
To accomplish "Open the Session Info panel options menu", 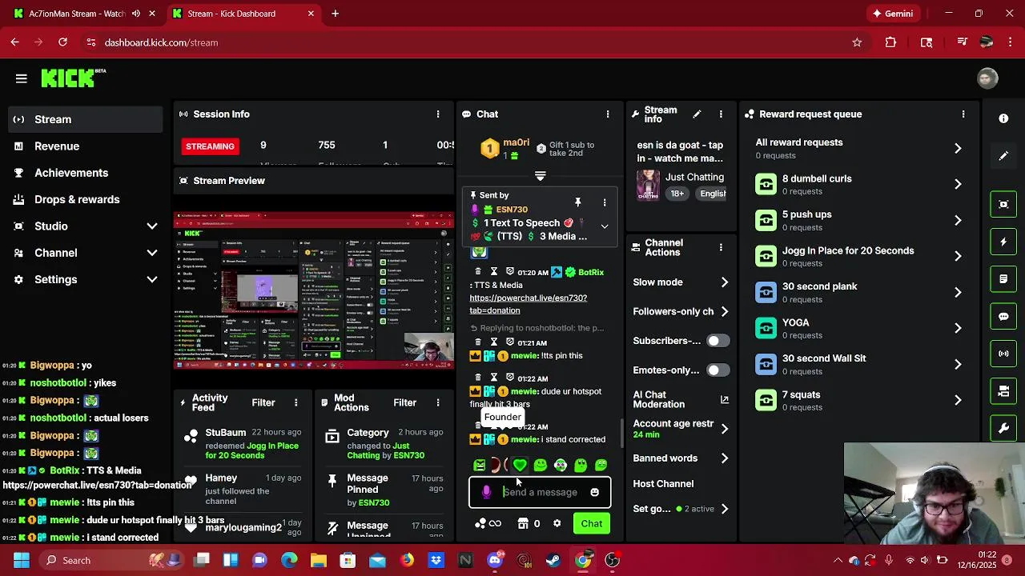I will pyautogui.click(x=438, y=114).
